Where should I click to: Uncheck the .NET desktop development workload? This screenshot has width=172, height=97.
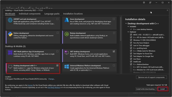point(114,51)
